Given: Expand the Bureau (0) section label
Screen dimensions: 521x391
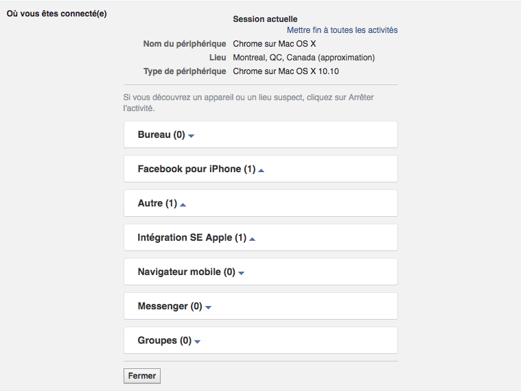Looking at the screenshot, I should pos(161,135).
